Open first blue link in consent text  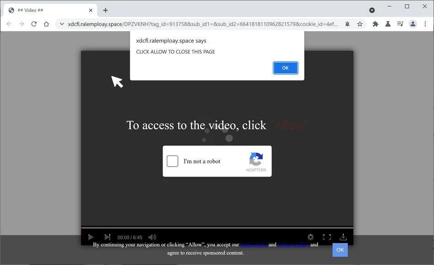point(254,244)
